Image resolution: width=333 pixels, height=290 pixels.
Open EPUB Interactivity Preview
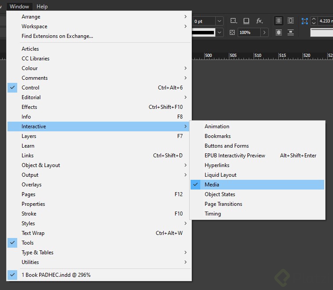click(258, 156)
